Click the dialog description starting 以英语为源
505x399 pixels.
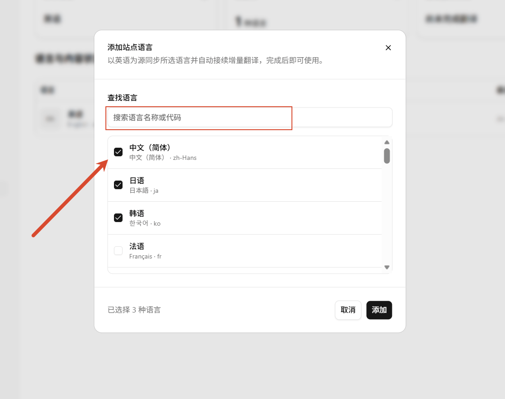coord(216,60)
